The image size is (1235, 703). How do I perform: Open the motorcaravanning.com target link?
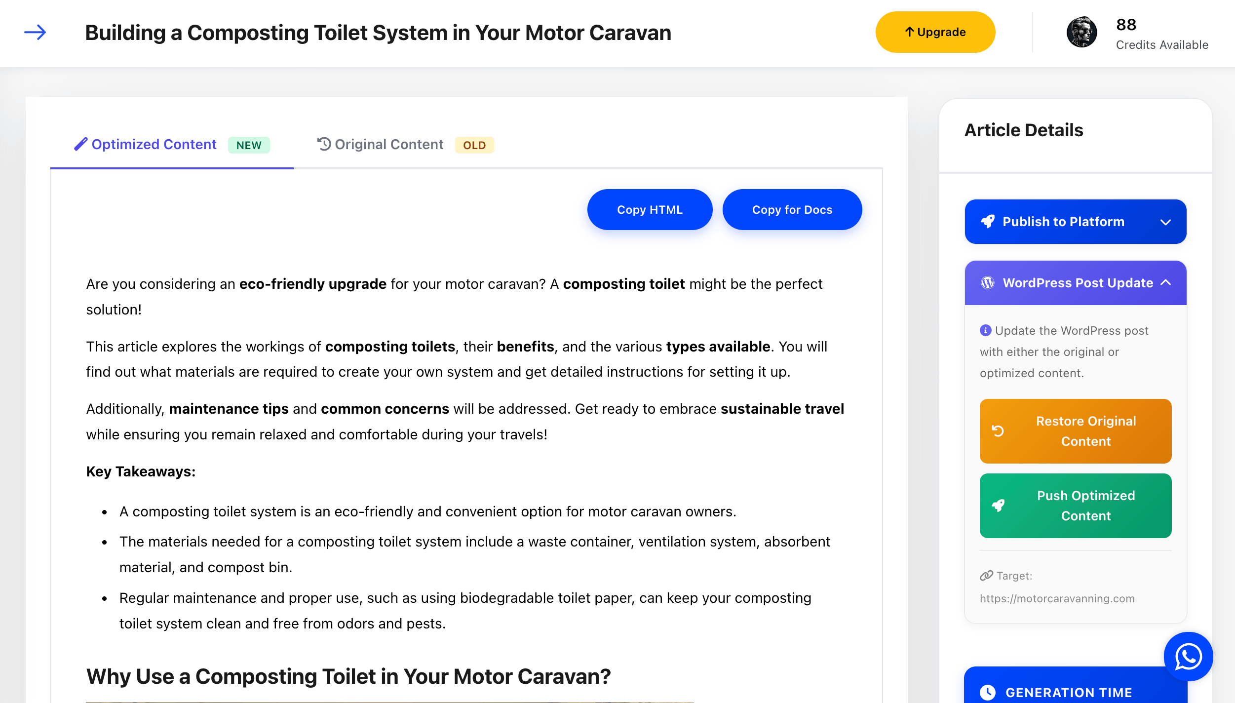pos(1057,598)
